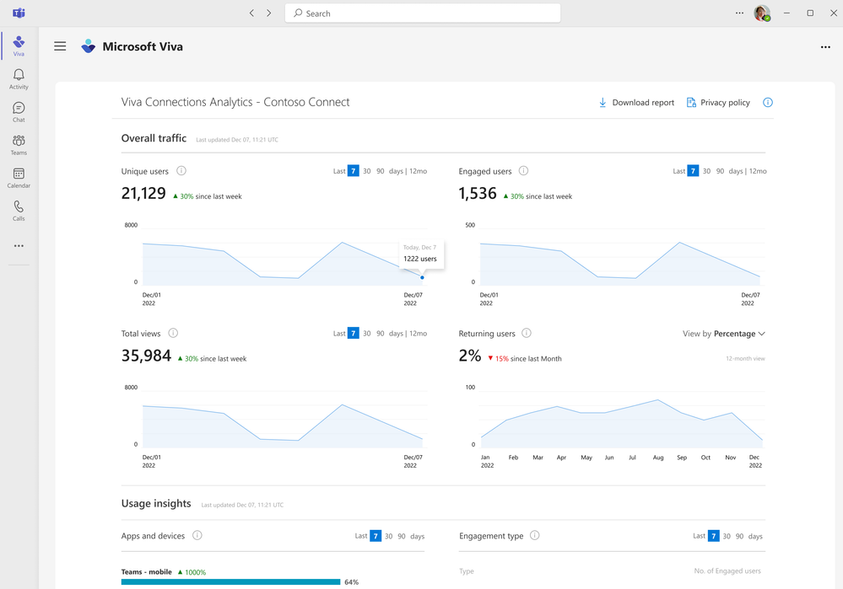Select 12mo range for Unique users

click(419, 171)
